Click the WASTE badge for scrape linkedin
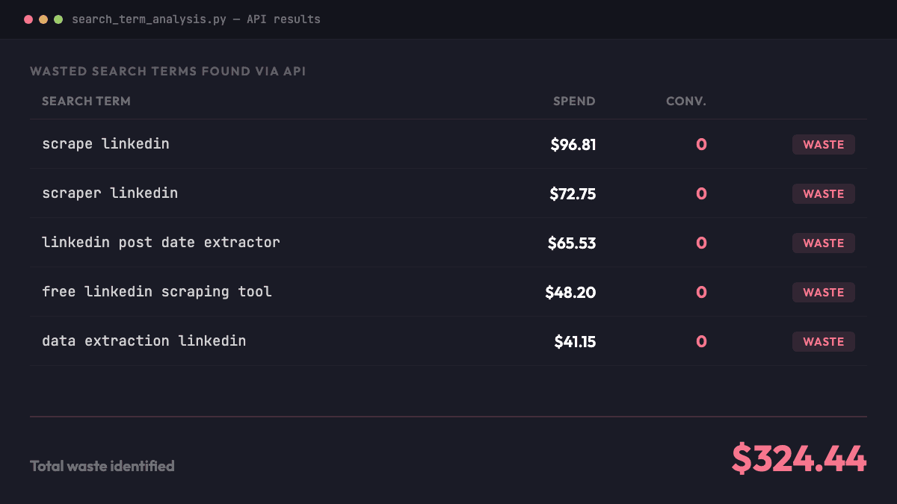The width and height of the screenshot is (897, 504). pos(823,145)
